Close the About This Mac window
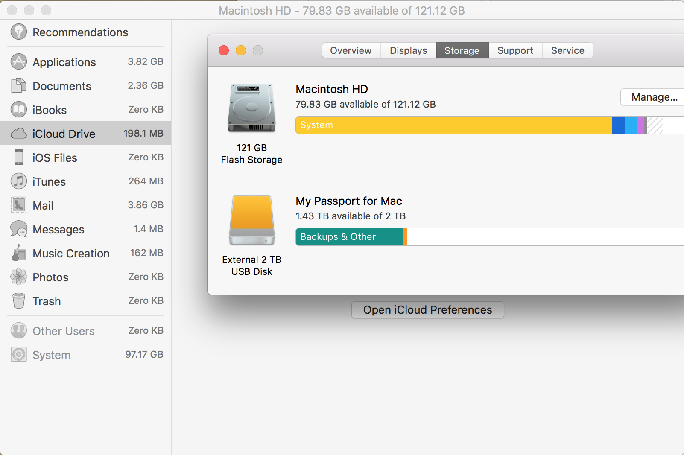The width and height of the screenshot is (684, 455). 224,50
